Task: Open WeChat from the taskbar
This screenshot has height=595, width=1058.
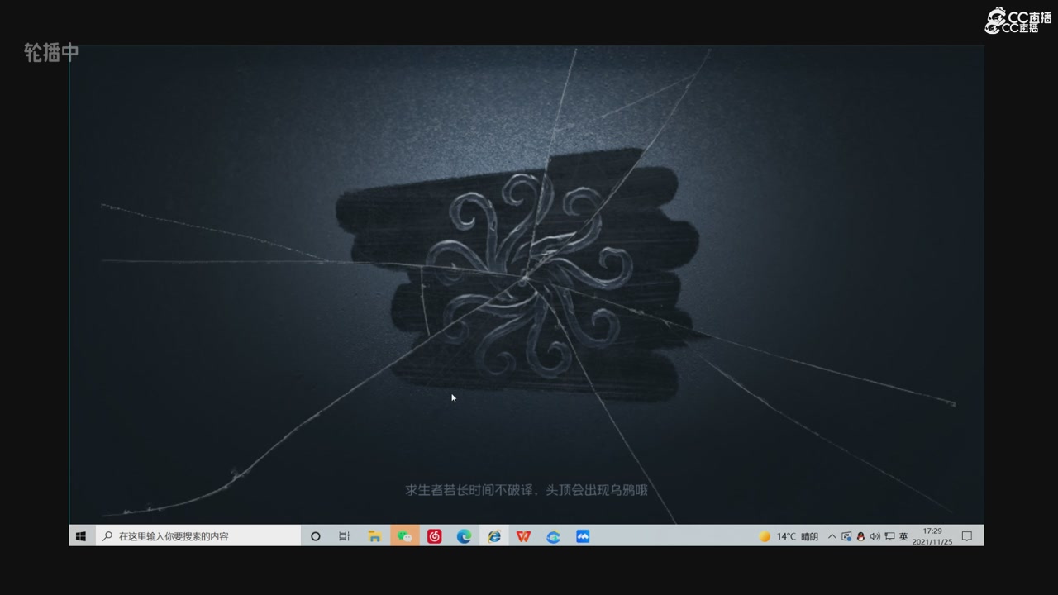Action: (x=404, y=536)
